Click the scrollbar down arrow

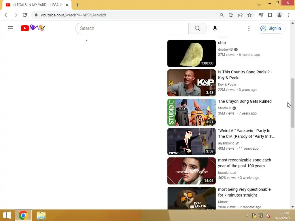[292, 207]
